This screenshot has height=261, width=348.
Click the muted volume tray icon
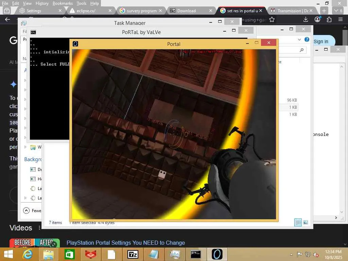pos(316,254)
